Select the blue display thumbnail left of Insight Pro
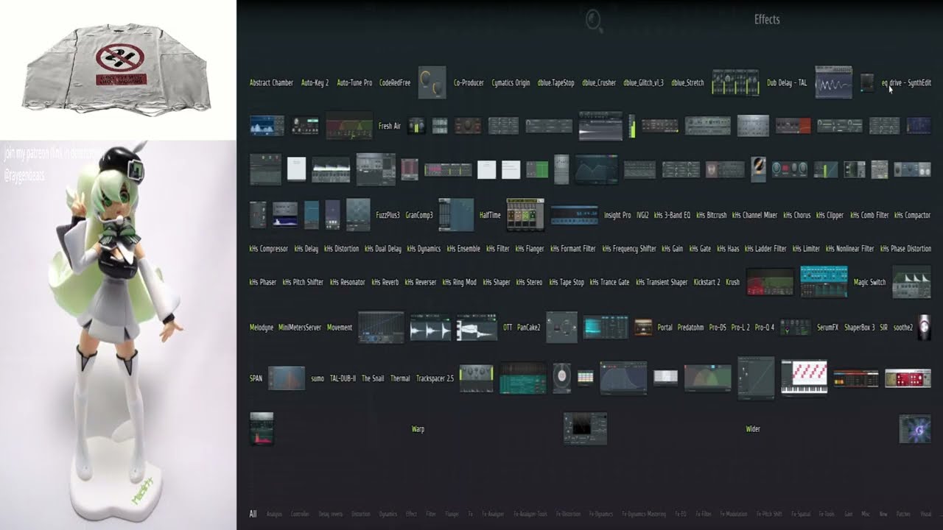The height and width of the screenshot is (530, 943). click(x=574, y=215)
